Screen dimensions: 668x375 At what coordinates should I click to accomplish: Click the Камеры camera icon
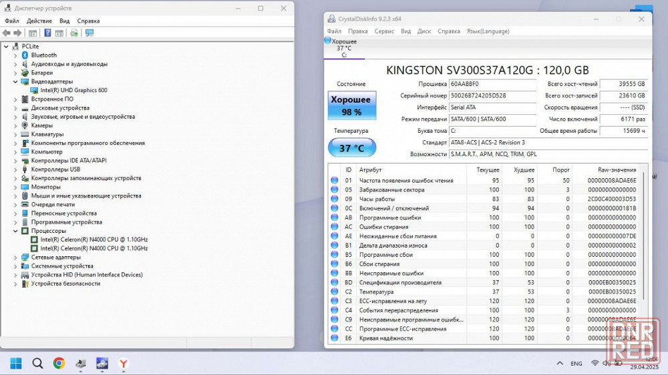coord(25,125)
